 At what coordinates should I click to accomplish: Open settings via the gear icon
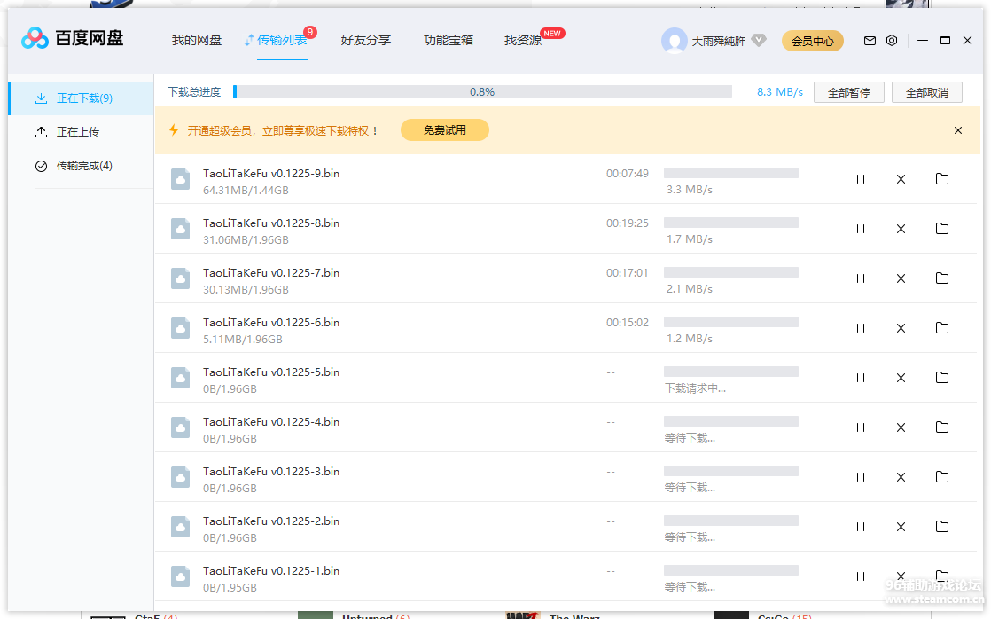pos(892,41)
